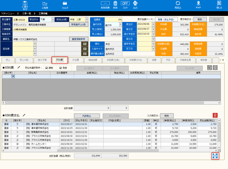The width and height of the screenshot is (228, 169).
Task: Click the 現場住所 input field
Action: pyautogui.click(x=50, y=34)
